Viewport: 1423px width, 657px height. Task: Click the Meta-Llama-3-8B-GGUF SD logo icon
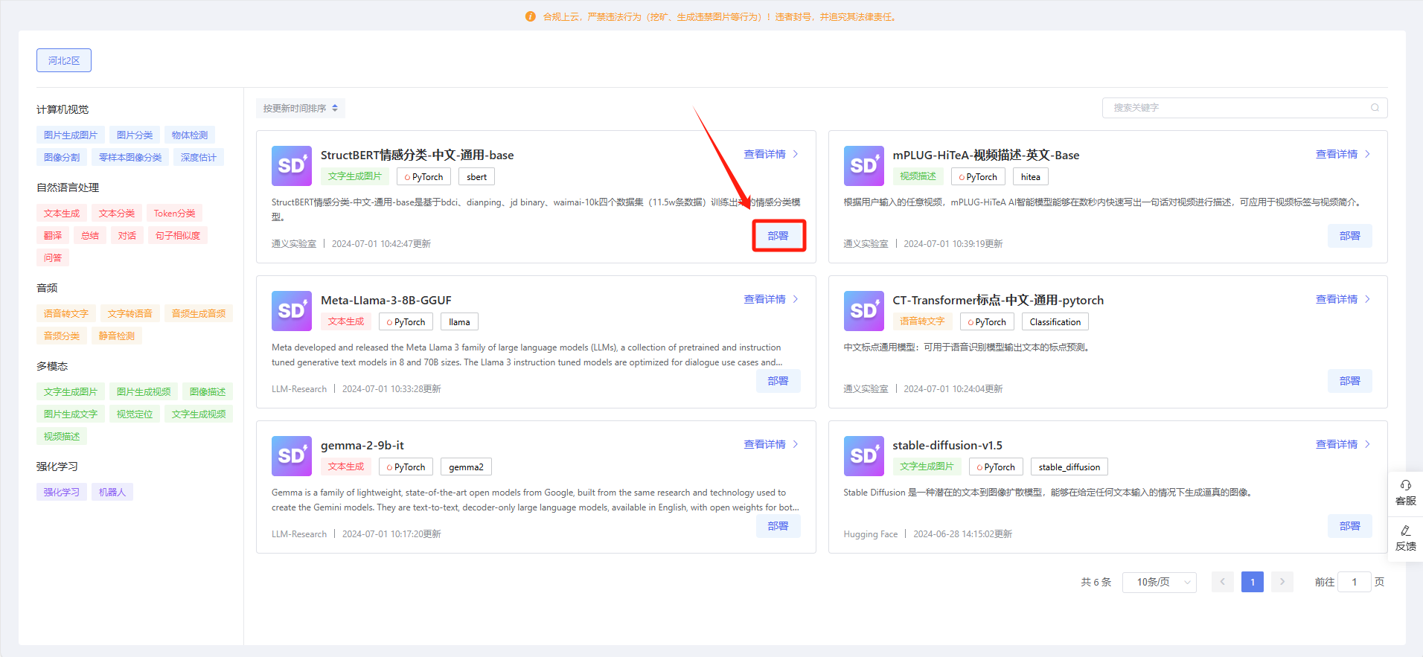[x=292, y=311]
